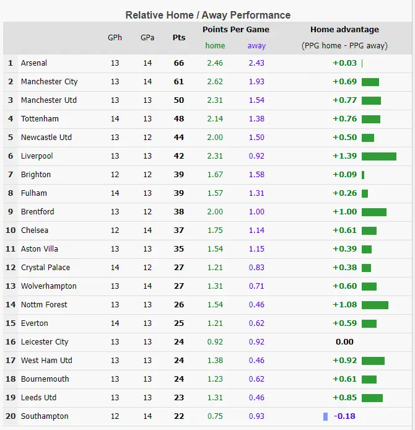
Task: Click the GPh column header
Action: pos(115,38)
